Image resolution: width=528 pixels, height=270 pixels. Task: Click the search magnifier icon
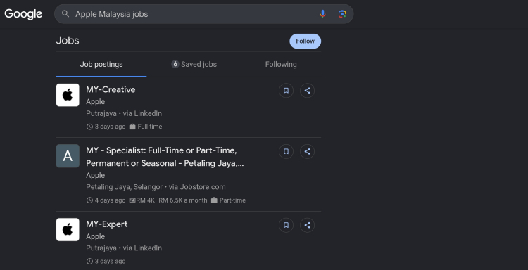click(65, 14)
